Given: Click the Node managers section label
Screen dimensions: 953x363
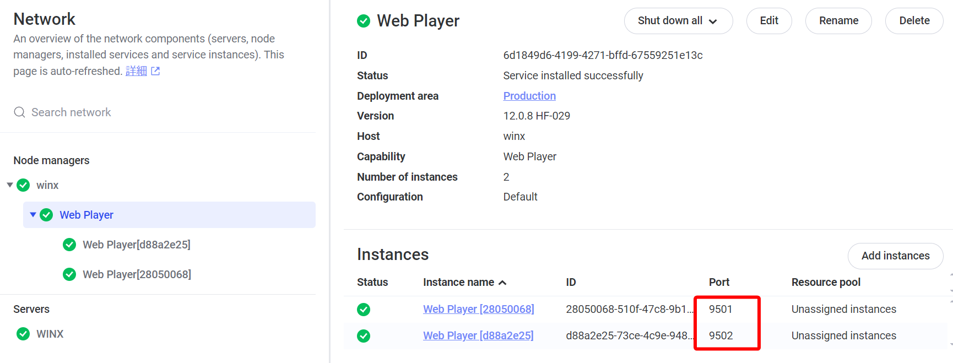Looking at the screenshot, I should pyautogui.click(x=51, y=160).
